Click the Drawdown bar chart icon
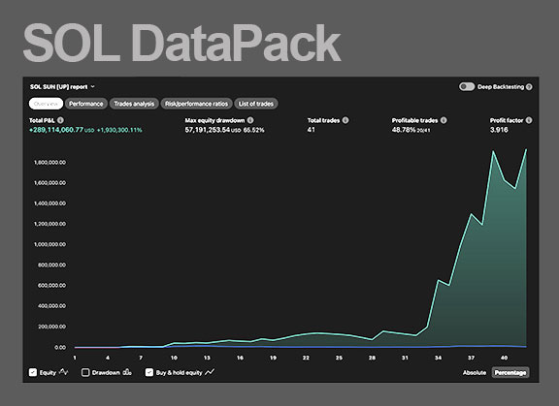Viewport: 559px width, 406px height. coord(127,372)
